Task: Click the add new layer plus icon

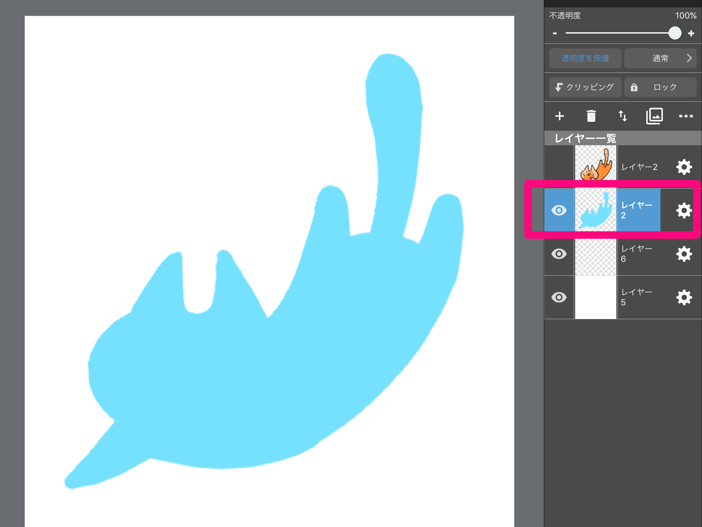Action: [x=559, y=116]
